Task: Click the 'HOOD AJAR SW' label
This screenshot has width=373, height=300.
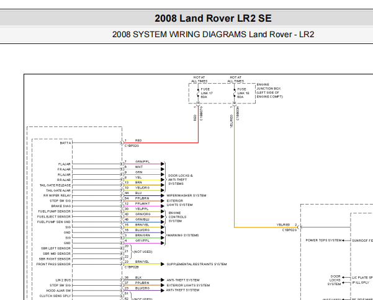Action: click(58, 291)
